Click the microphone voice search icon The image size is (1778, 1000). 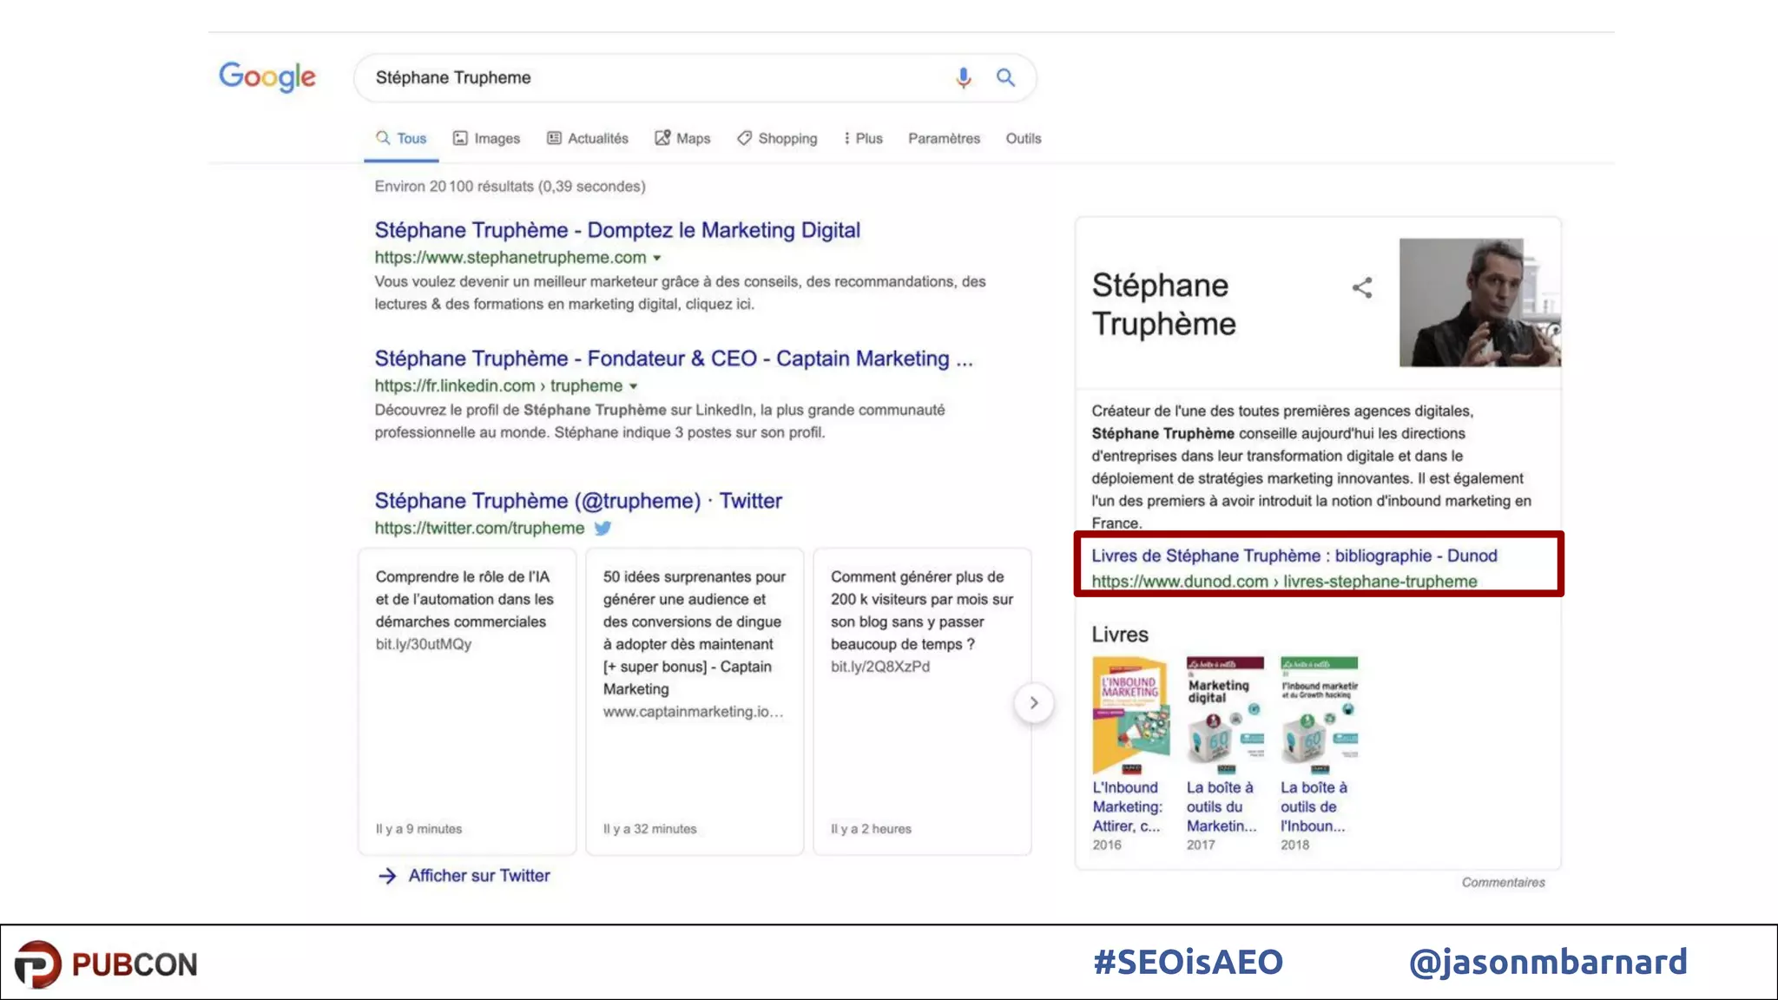(963, 77)
